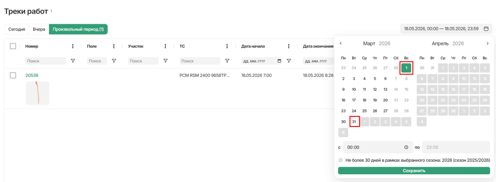
Task: Select Произвольный период (1) tab
Action: (78, 29)
